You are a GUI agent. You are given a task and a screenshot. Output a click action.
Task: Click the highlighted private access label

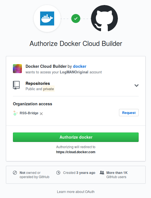click(x=49, y=89)
